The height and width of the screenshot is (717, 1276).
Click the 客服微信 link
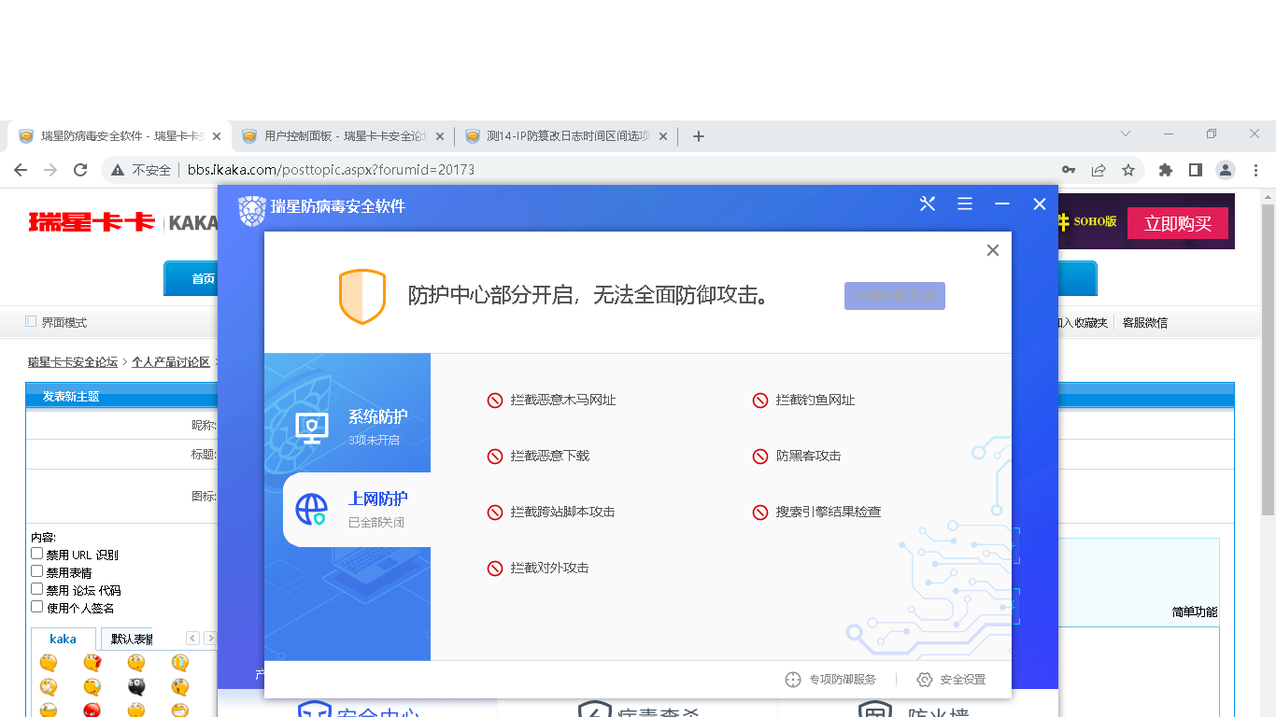click(1145, 323)
